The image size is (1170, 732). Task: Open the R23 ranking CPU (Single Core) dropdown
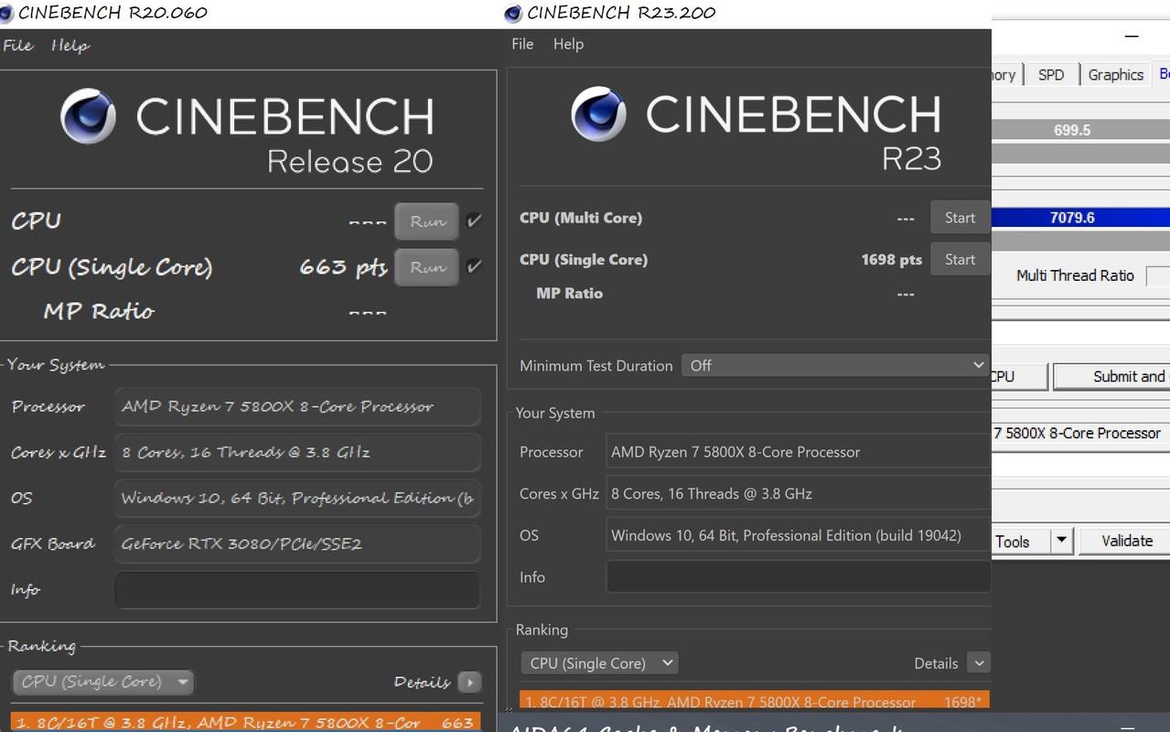(598, 663)
